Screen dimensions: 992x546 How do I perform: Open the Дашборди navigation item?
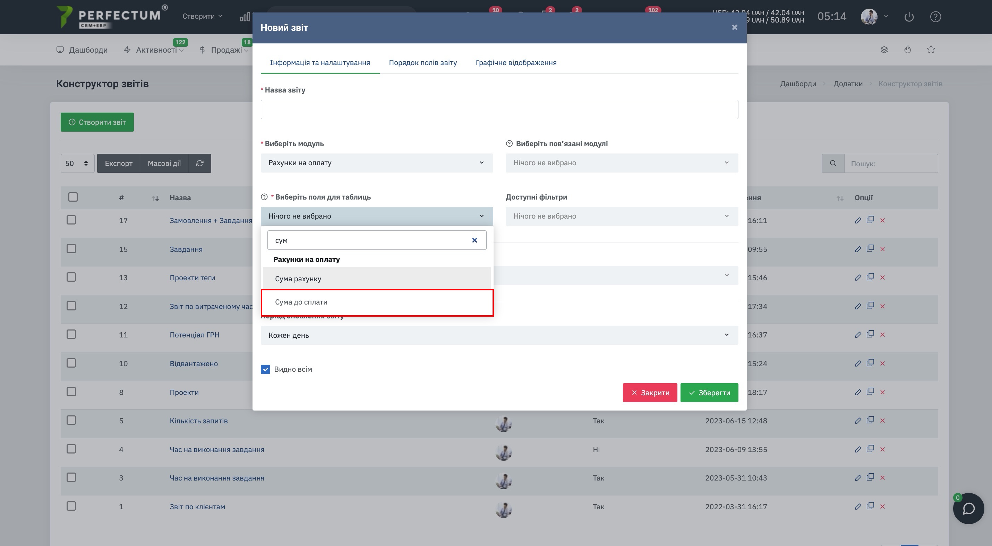pyautogui.click(x=82, y=50)
